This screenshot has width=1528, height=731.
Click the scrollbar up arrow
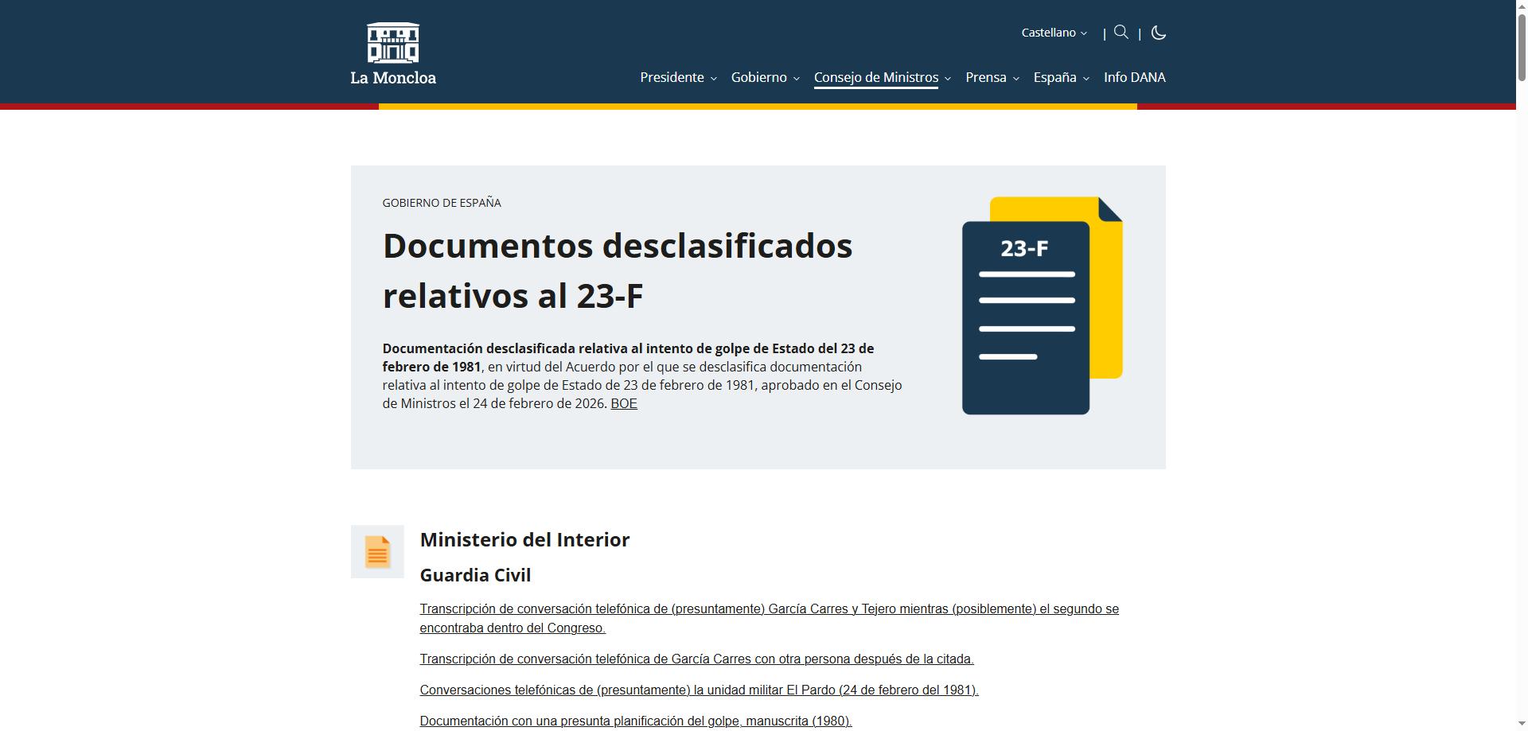tap(1522, 6)
